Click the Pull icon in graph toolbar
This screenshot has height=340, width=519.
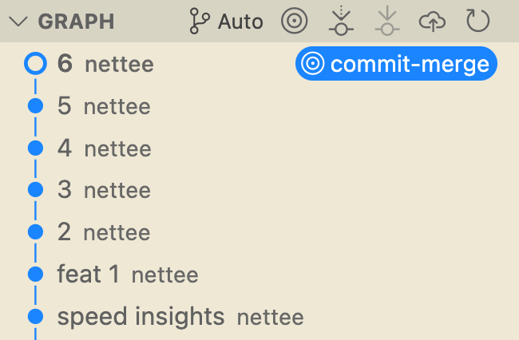pyautogui.click(x=386, y=22)
